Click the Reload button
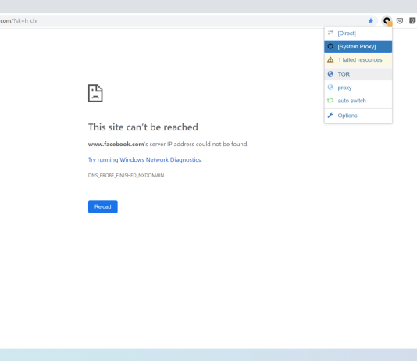 pos(102,206)
